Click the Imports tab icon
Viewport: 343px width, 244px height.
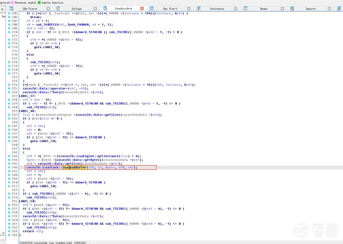tap(292, 8)
